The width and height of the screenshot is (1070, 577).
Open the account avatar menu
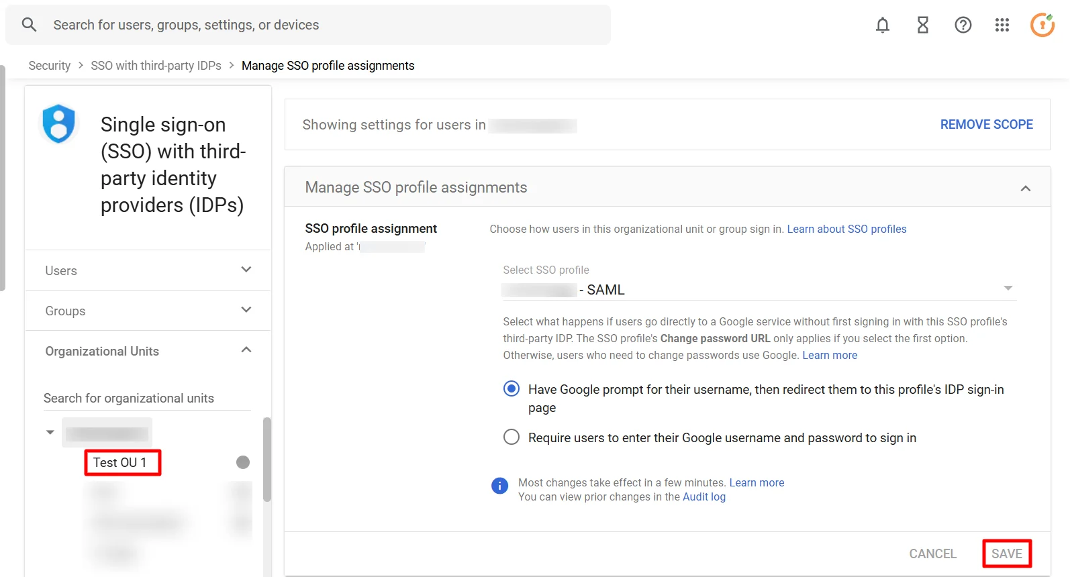click(1042, 25)
